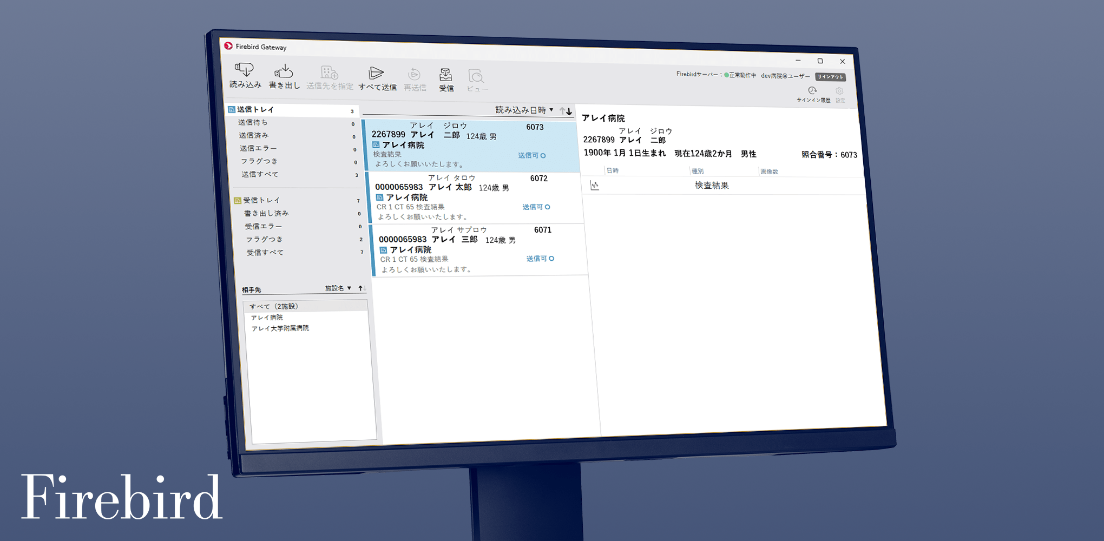Click the サインアウト button

830,77
